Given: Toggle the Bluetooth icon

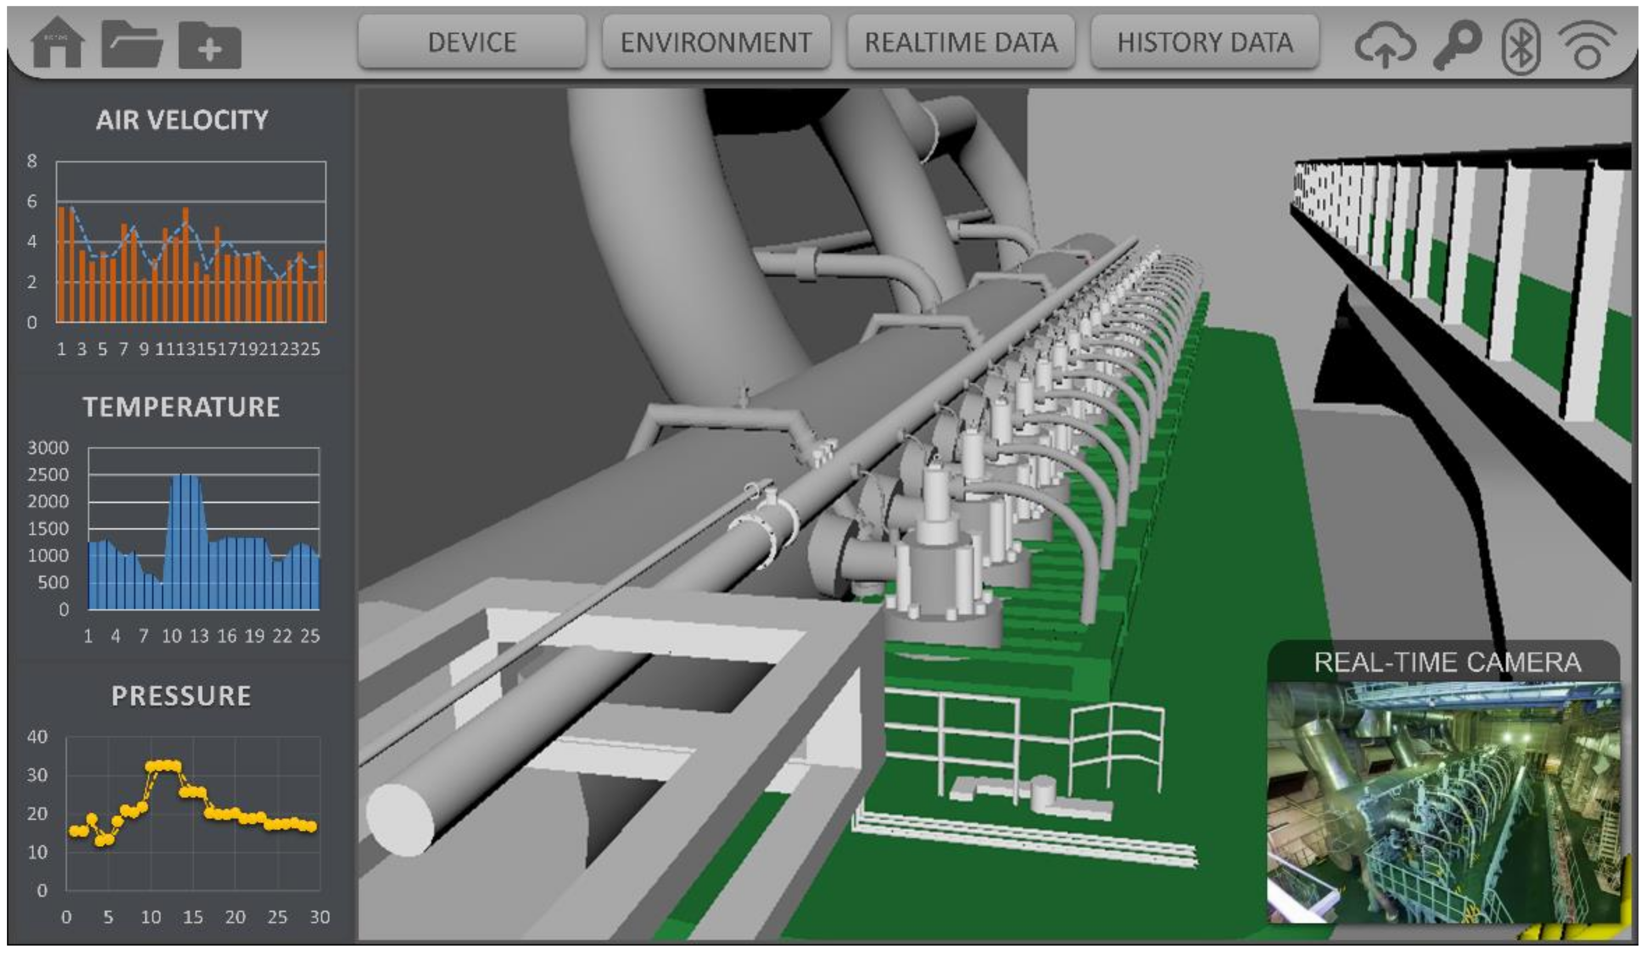Looking at the screenshot, I should [x=1521, y=46].
